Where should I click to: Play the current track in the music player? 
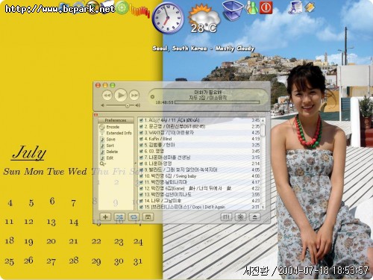[121, 95]
